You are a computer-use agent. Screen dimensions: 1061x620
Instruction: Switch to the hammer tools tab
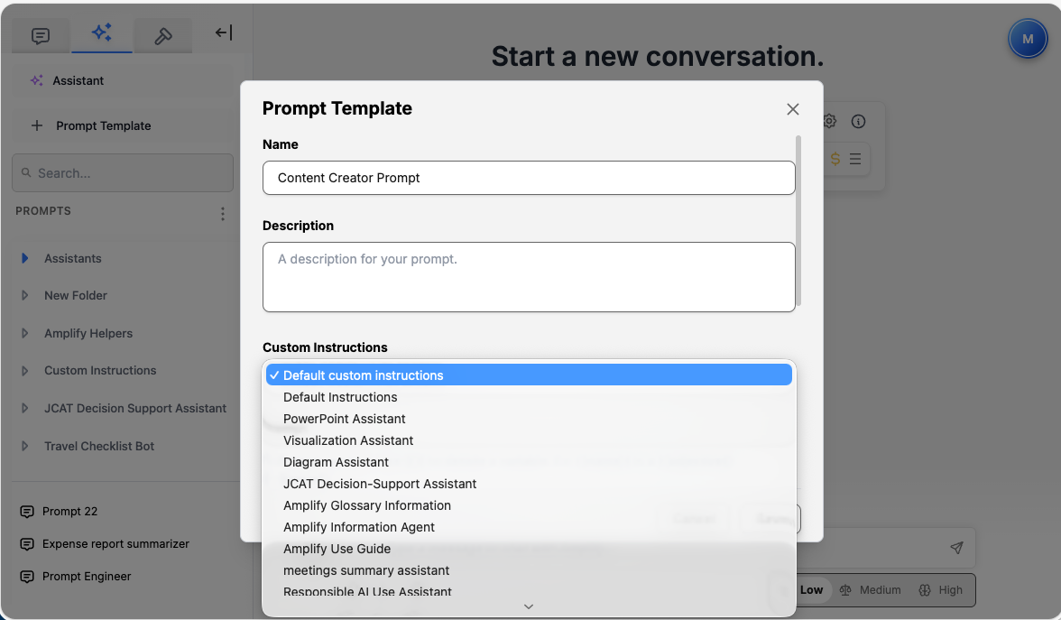(x=163, y=36)
